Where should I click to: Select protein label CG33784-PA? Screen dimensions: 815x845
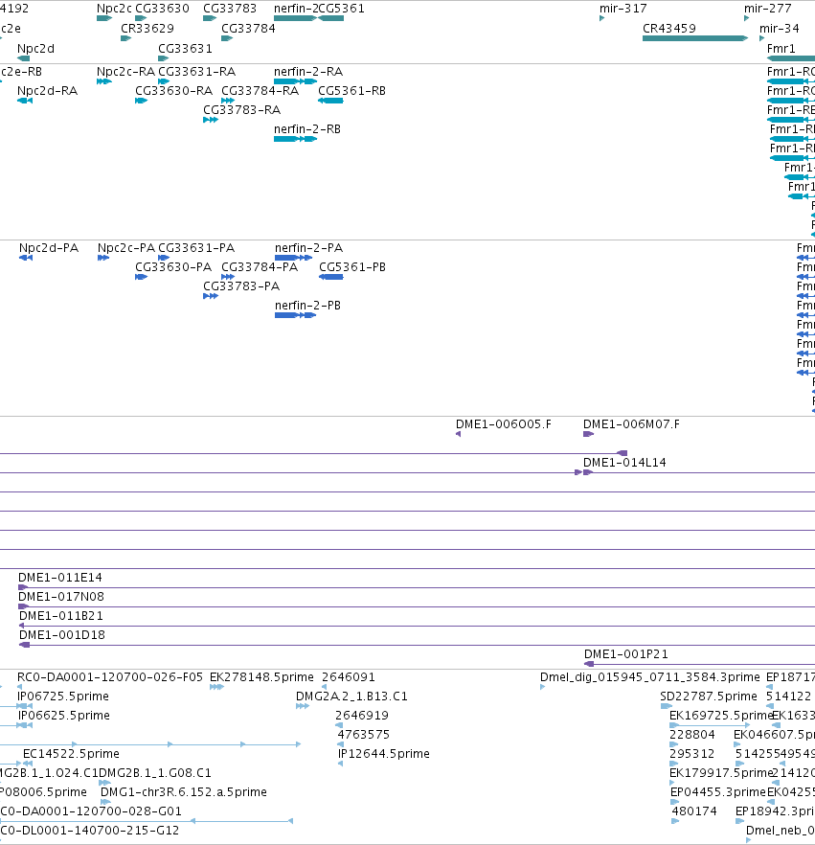pos(260,267)
